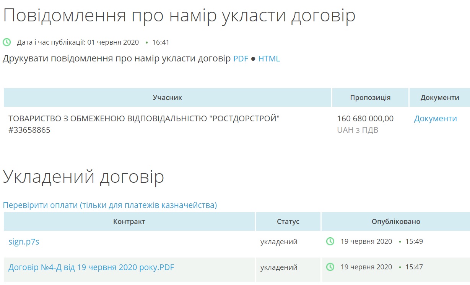The height and width of the screenshot is (285, 470).
Task: Click the UAH з ПДВ currency note
Action: point(358,130)
